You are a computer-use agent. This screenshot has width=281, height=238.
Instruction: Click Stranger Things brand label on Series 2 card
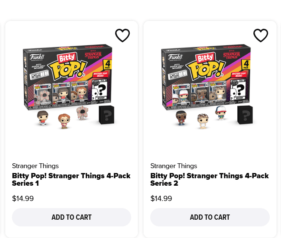click(x=173, y=166)
